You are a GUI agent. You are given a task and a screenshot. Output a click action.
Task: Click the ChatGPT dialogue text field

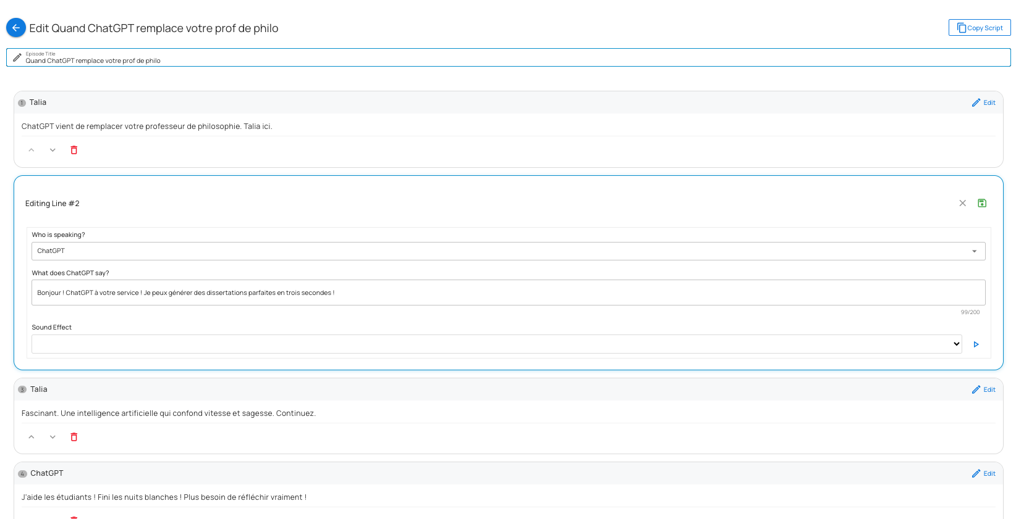(x=507, y=293)
